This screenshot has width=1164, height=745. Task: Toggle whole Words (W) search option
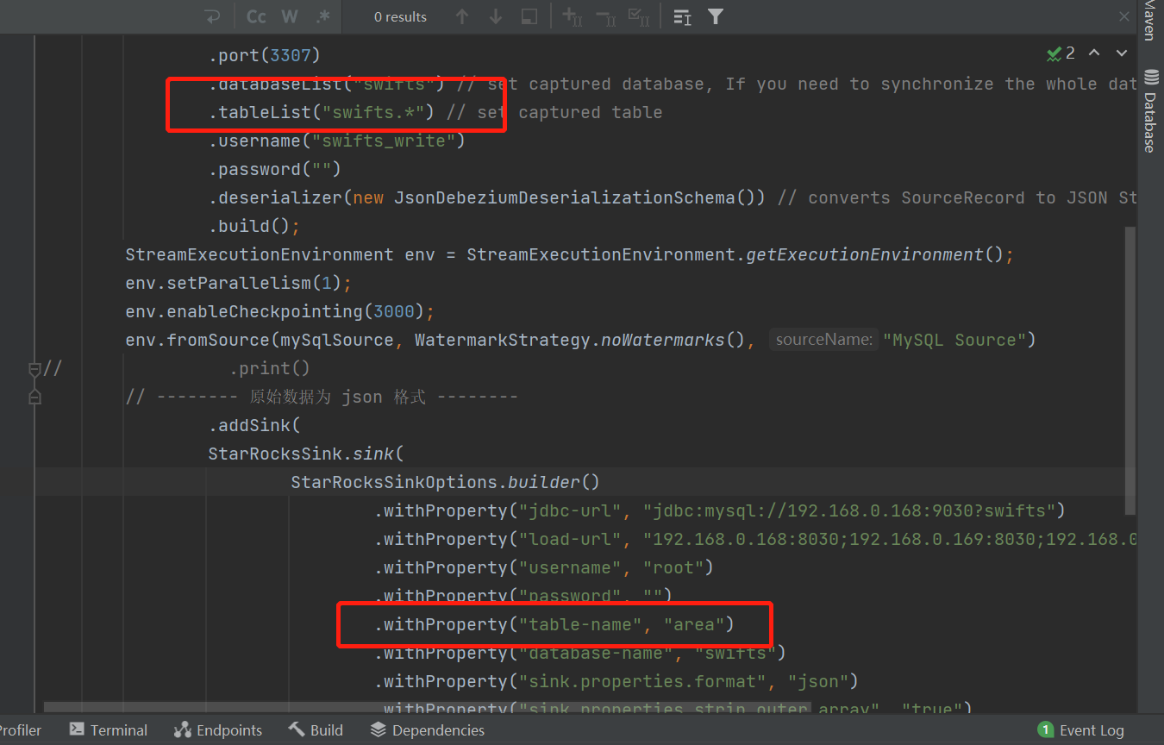pyautogui.click(x=290, y=16)
